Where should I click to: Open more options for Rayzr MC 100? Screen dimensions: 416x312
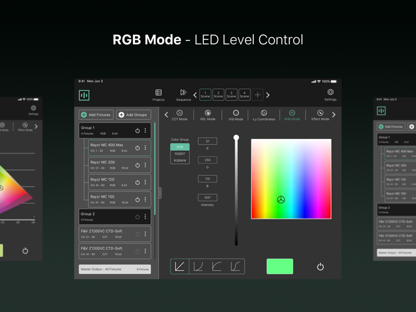tap(145, 200)
